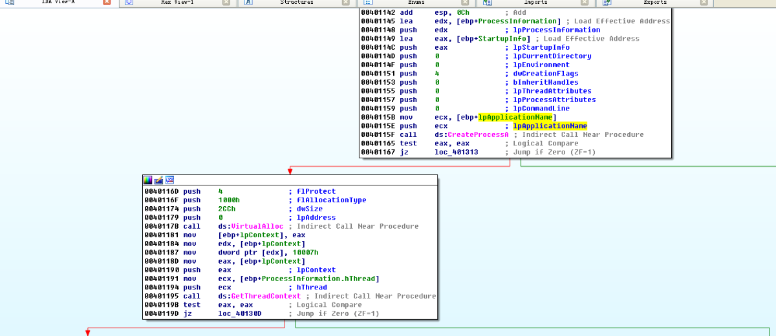Close the Structures tab
The image size is (776, 336).
[x=345, y=3]
